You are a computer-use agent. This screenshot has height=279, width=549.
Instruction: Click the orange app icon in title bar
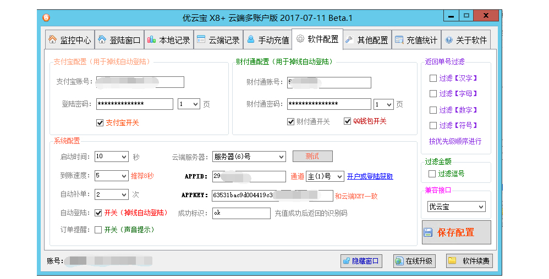pos(46,17)
